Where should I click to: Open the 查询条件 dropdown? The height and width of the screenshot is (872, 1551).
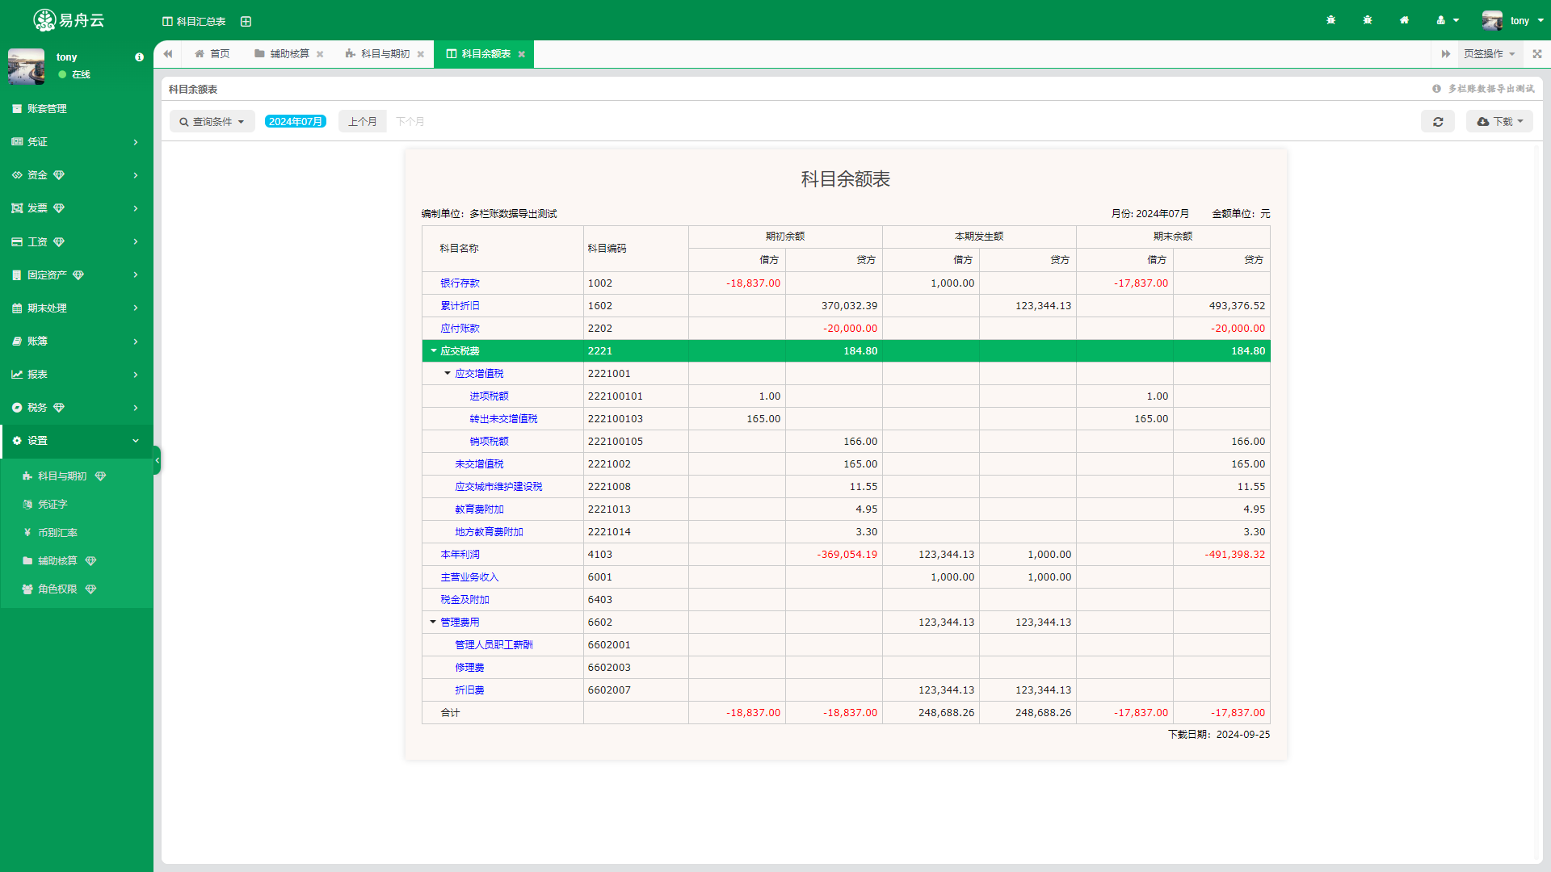click(212, 121)
